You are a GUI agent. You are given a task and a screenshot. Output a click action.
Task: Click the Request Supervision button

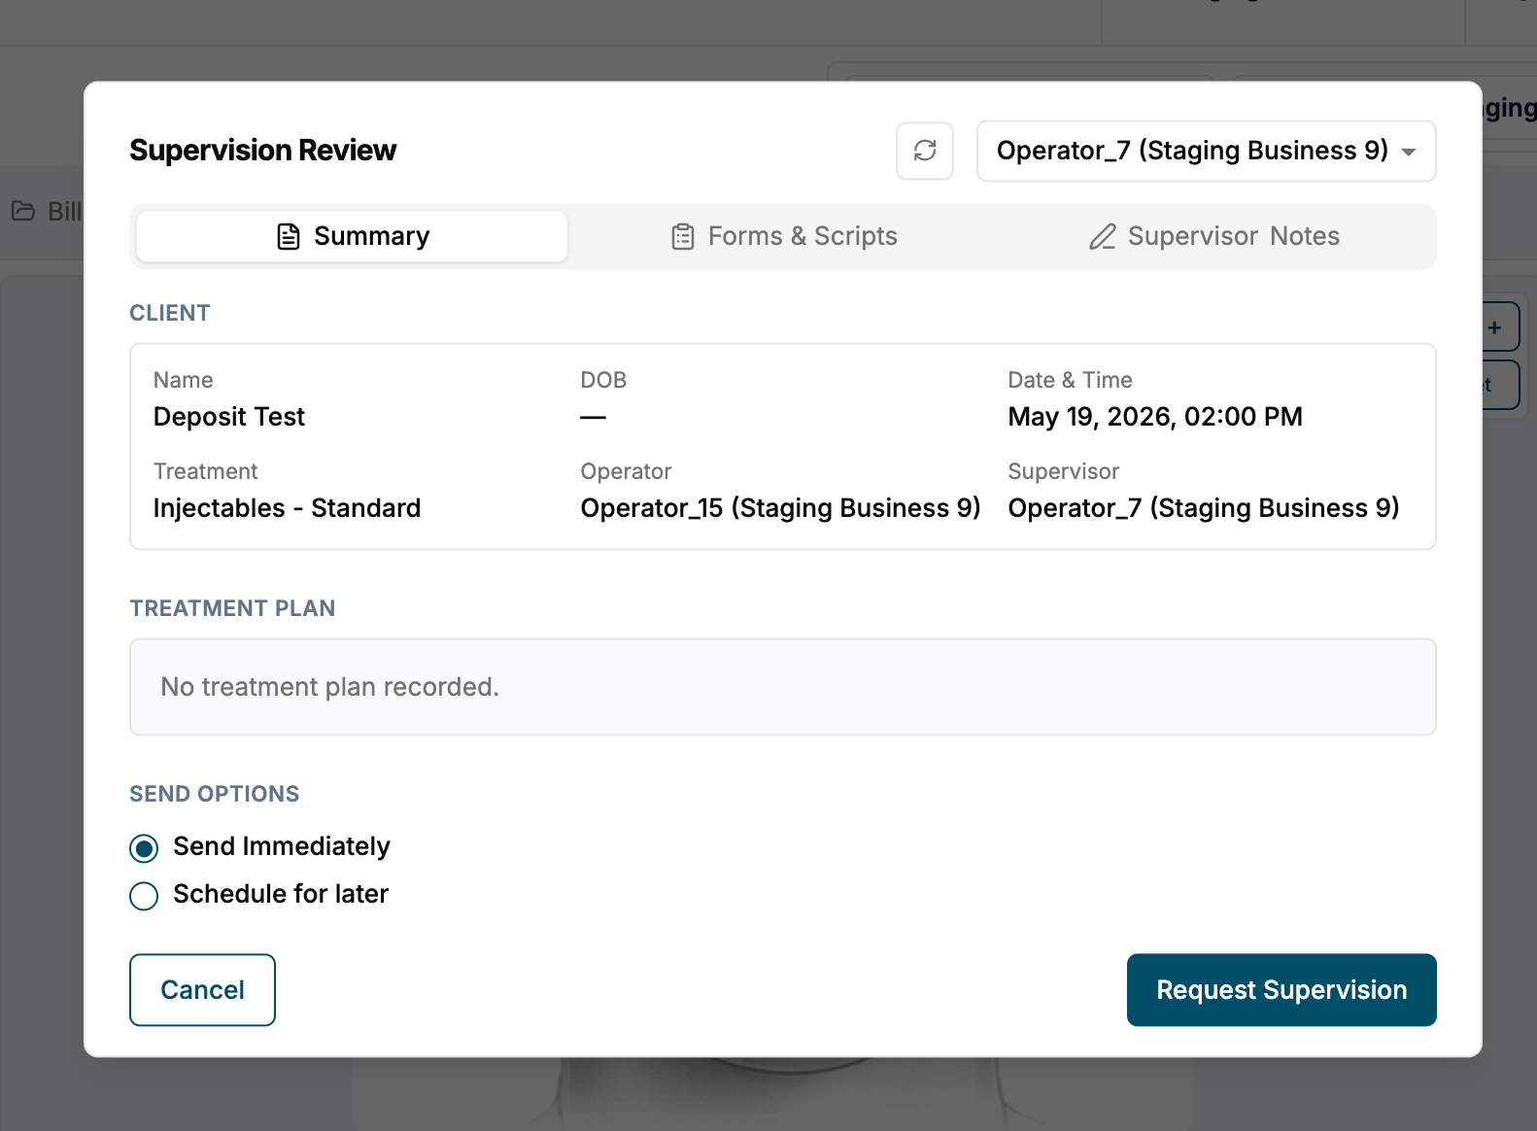1281,989
